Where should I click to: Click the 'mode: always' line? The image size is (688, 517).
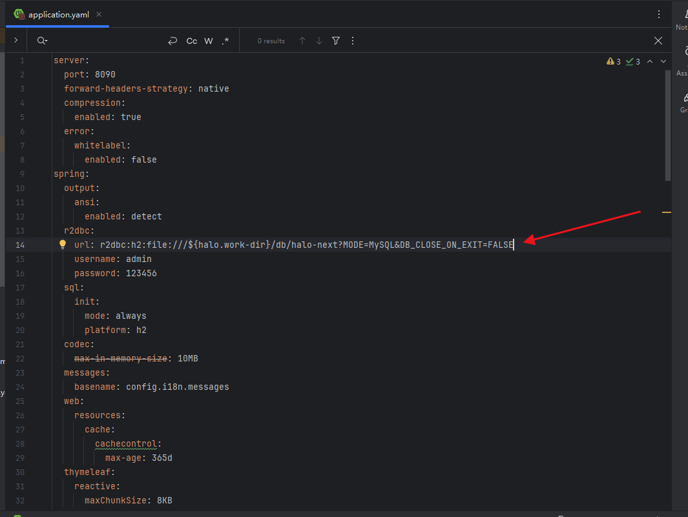coord(116,316)
